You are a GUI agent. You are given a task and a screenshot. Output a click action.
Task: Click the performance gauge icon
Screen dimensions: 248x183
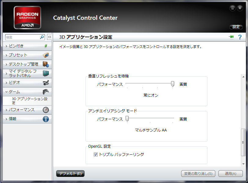click(46, 110)
